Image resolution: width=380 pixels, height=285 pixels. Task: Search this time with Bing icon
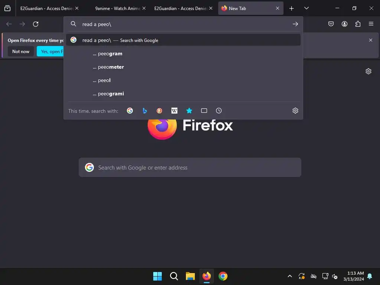coord(145,111)
